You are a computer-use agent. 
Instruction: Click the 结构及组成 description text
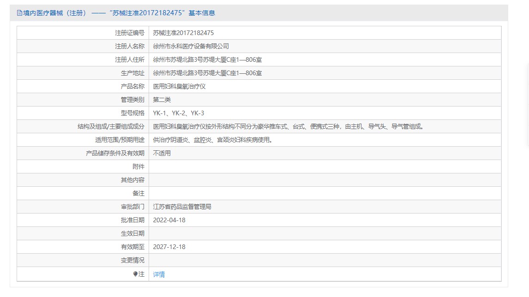pos(288,126)
